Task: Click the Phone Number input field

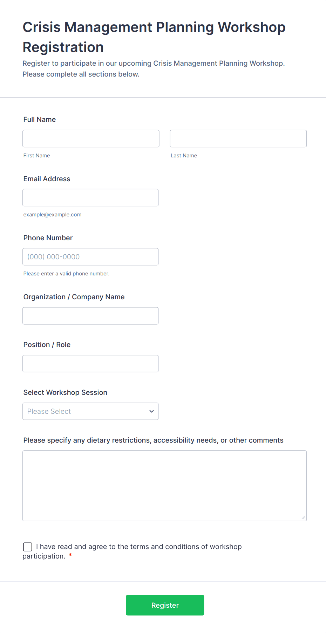Action: (x=90, y=257)
